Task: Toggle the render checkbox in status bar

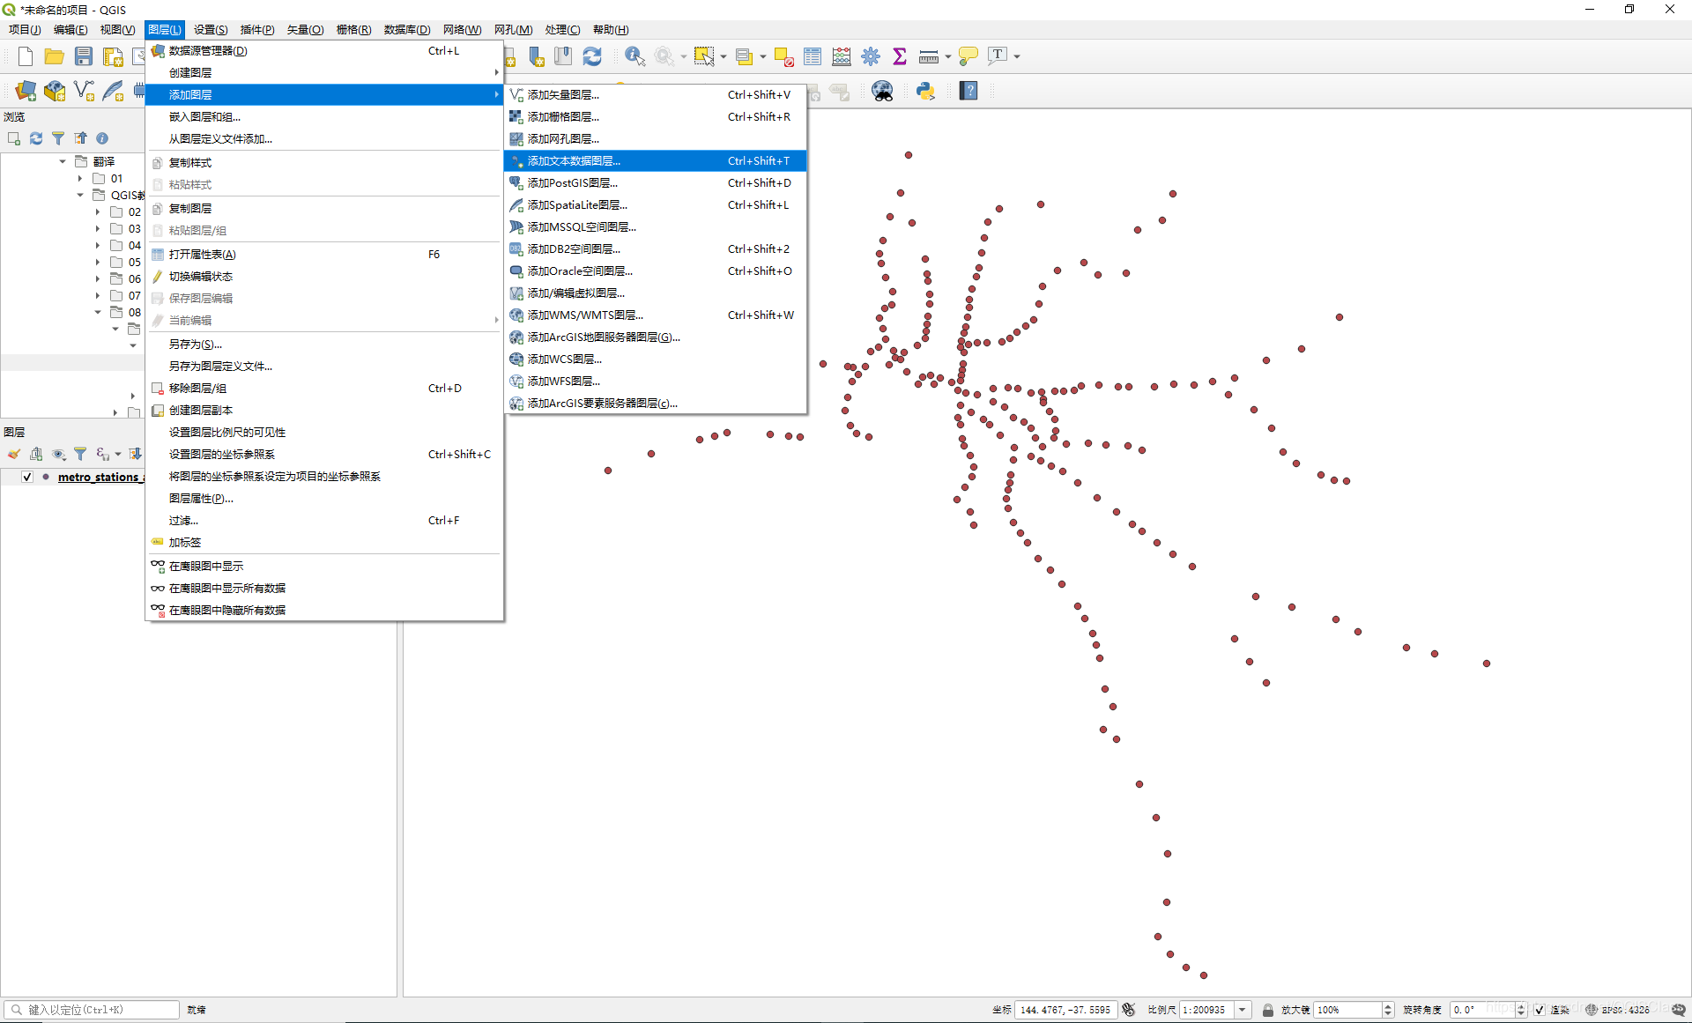Action: tap(1540, 1010)
